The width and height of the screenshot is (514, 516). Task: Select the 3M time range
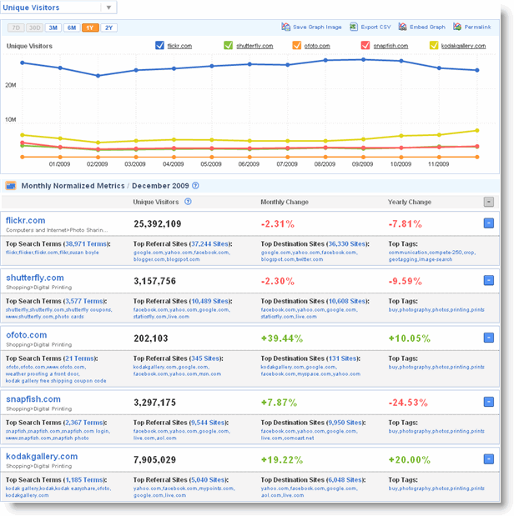53,28
